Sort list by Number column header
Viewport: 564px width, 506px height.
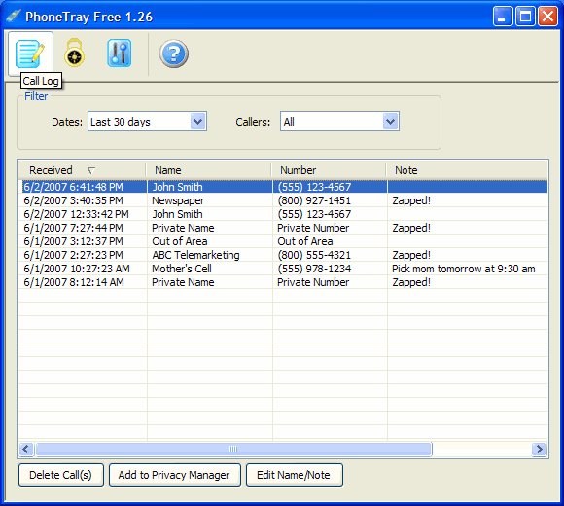329,170
